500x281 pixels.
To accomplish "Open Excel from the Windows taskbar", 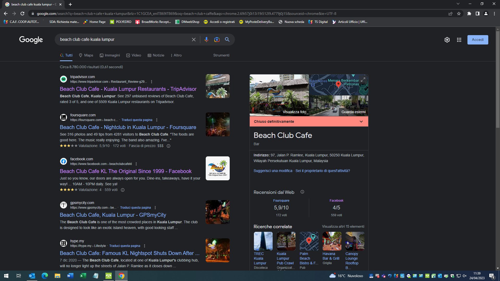I will tap(83, 276).
